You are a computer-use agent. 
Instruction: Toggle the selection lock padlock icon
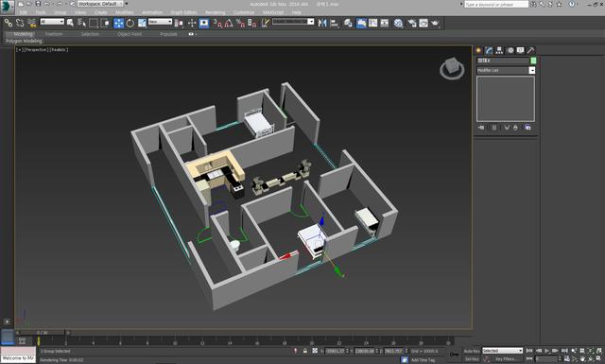pos(304,351)
